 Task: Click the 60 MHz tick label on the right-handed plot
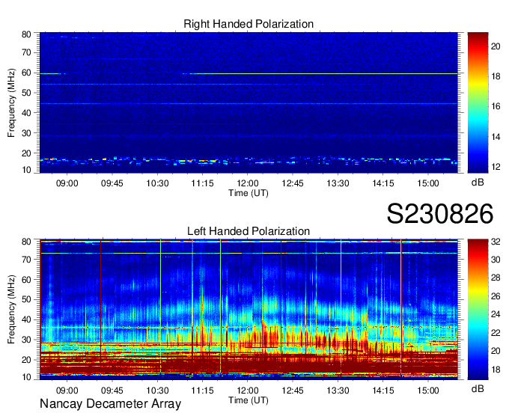coord(26,73)
